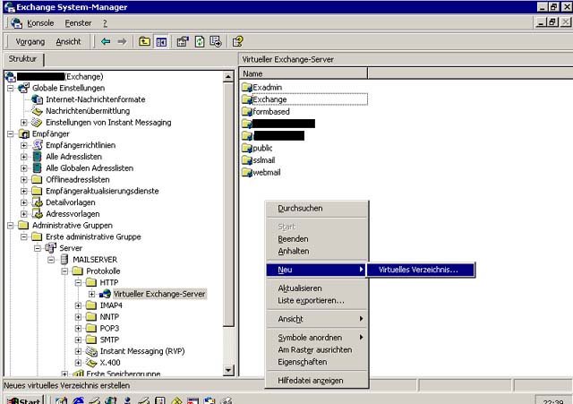573x404 pixels.
Task: Click the Virtueller Exchange-Server globe icon
Action: tap(105, 294)
